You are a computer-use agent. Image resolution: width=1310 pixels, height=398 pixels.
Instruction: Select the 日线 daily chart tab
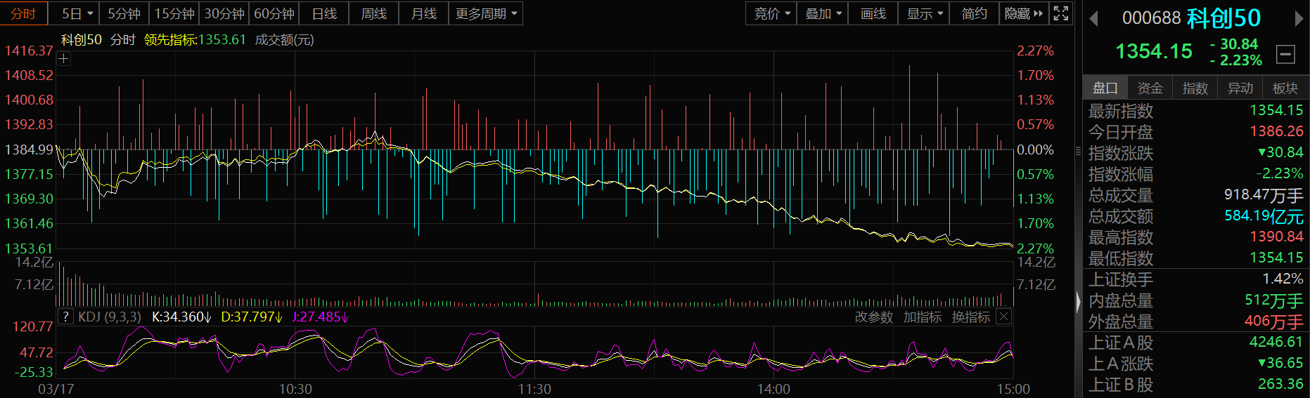[324, 13]
